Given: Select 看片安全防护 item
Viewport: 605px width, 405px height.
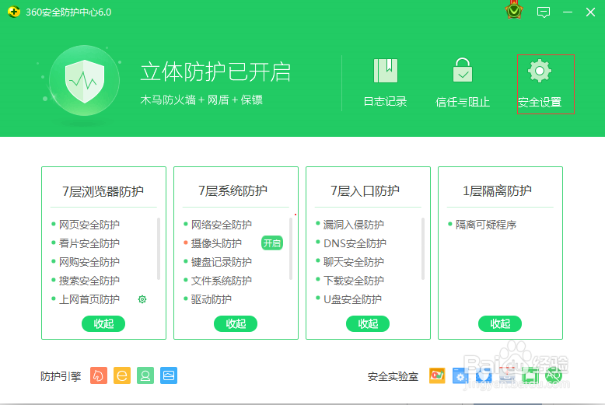Looking at the screenshot, I should pos(89,243).
